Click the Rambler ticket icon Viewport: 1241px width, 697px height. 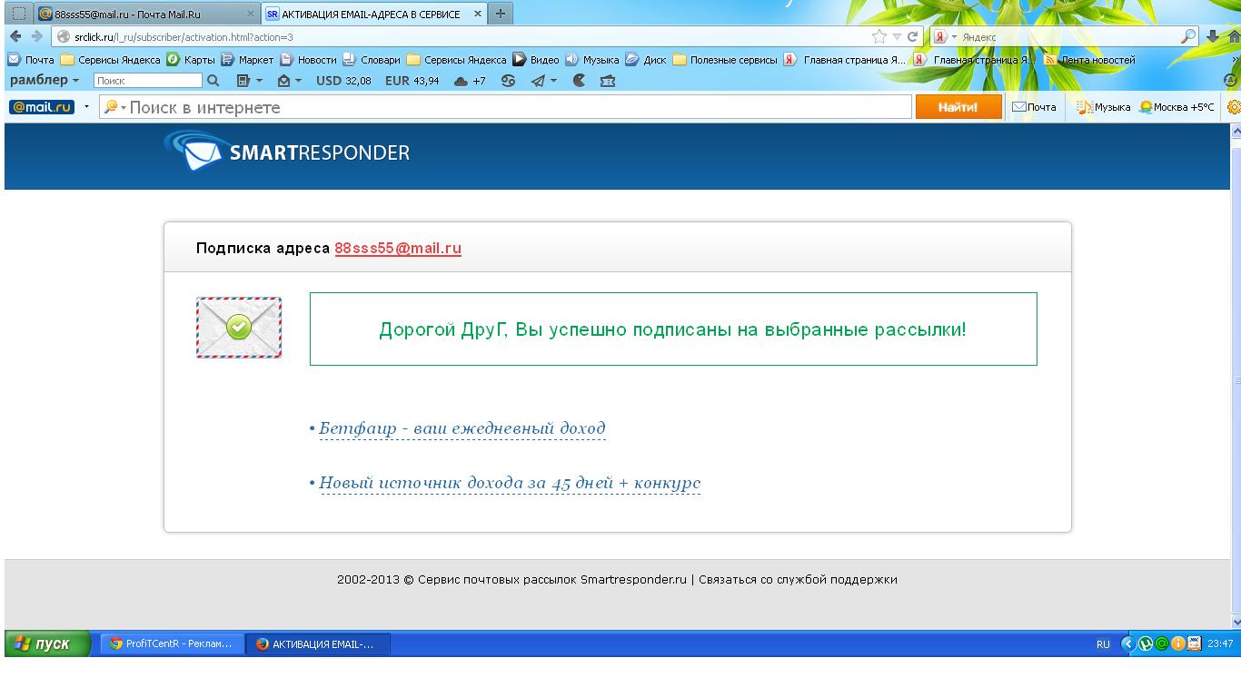tap(608, 81)
